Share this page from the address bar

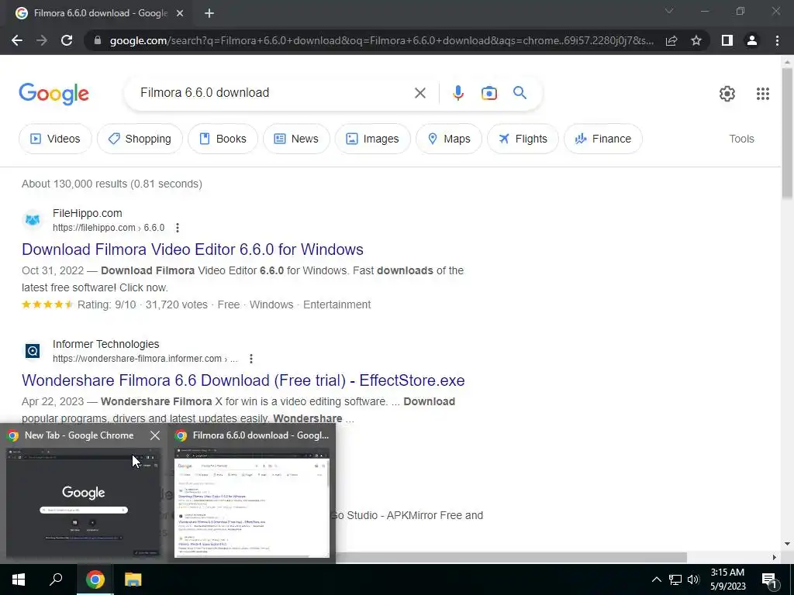tap(671, 40)
